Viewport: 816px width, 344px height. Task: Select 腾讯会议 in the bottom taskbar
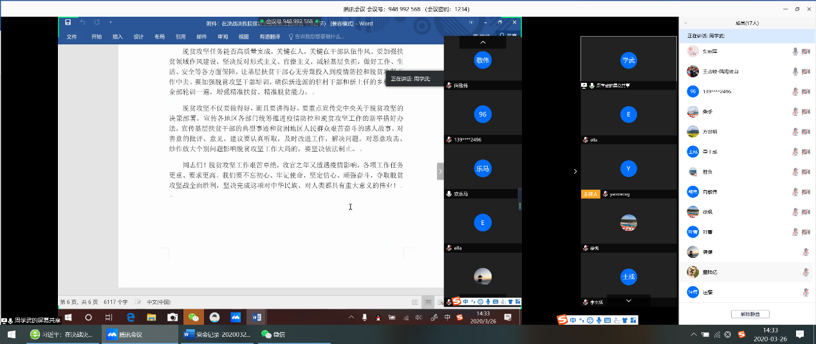137,334
